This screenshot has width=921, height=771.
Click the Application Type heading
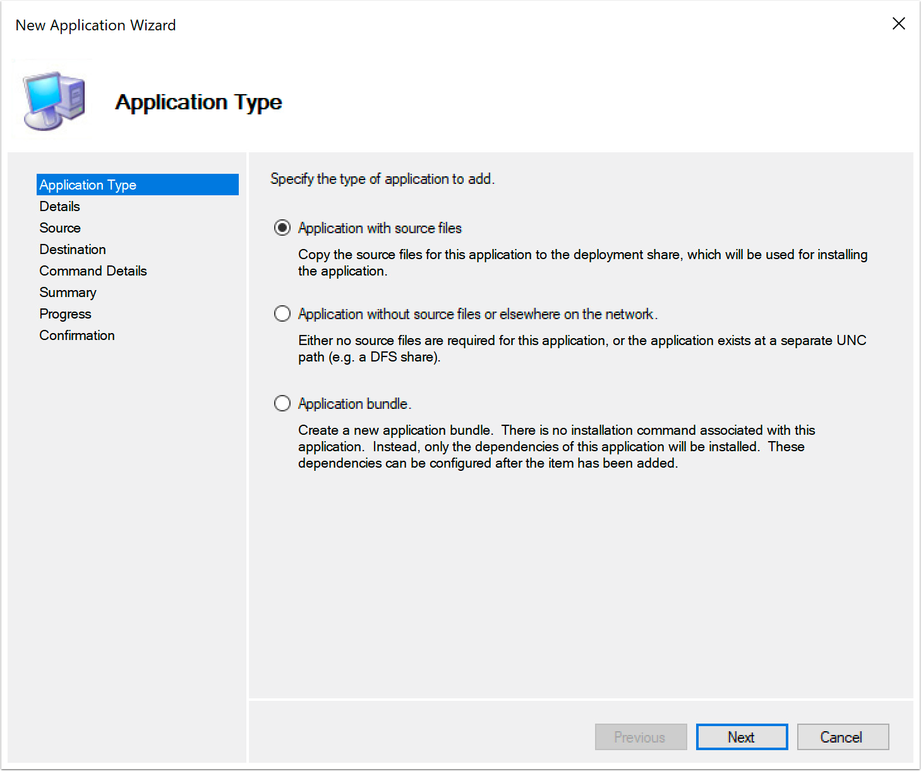[x=198, y=102]
